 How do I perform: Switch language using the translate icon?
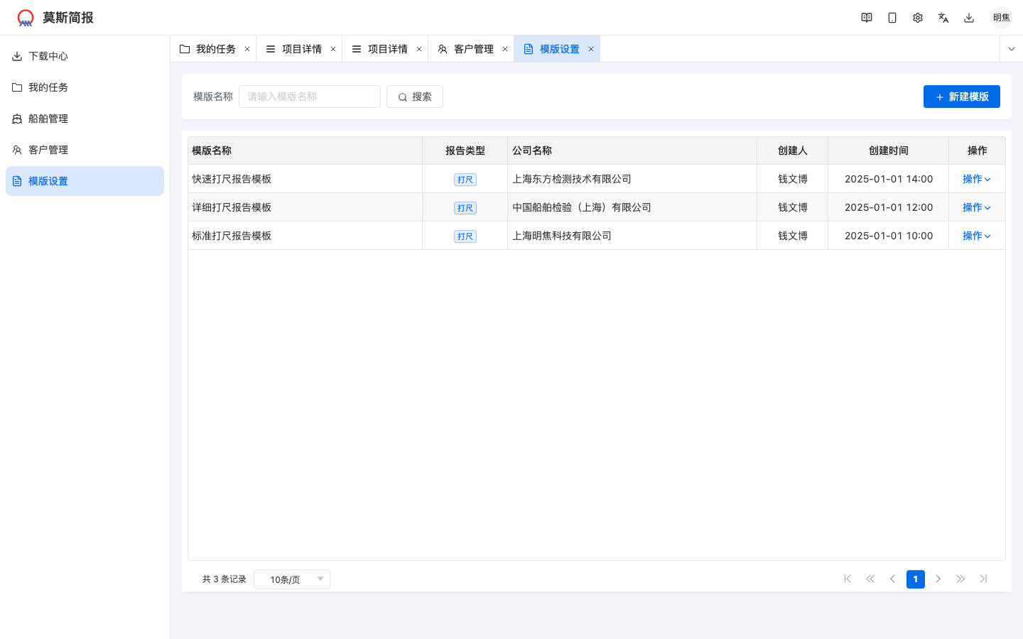tap(943, 17)
